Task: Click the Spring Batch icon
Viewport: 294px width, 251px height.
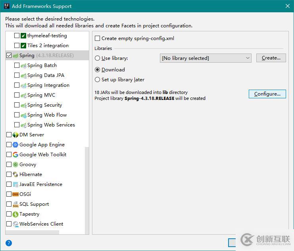Action: pyautogui.click(x=23, y=65)
